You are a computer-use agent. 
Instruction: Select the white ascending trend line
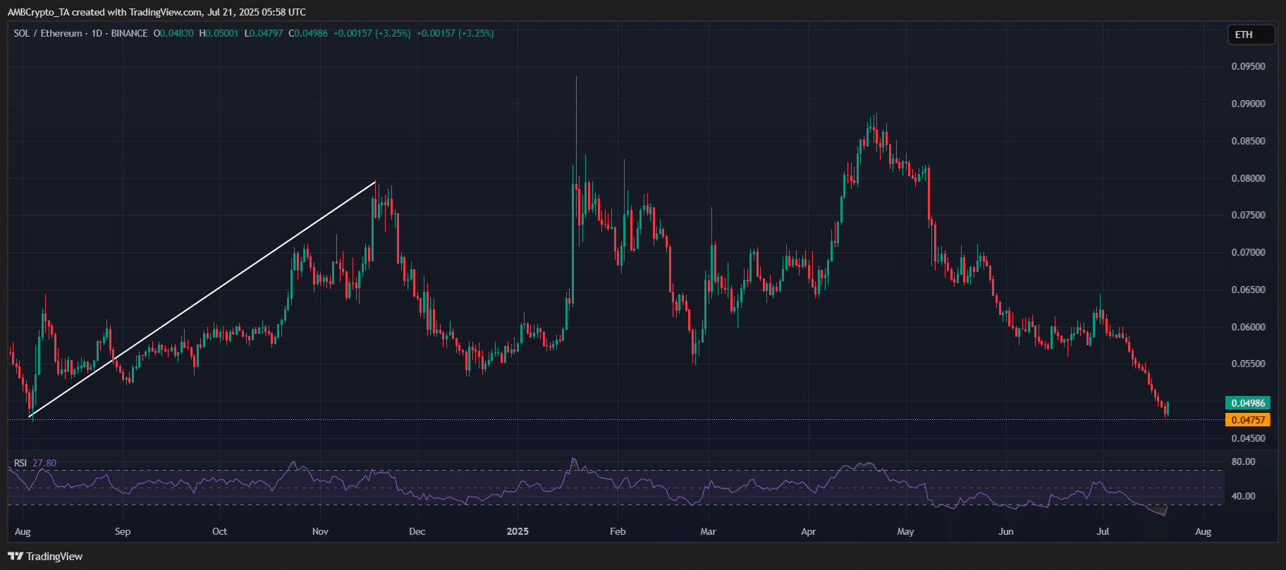203,299
